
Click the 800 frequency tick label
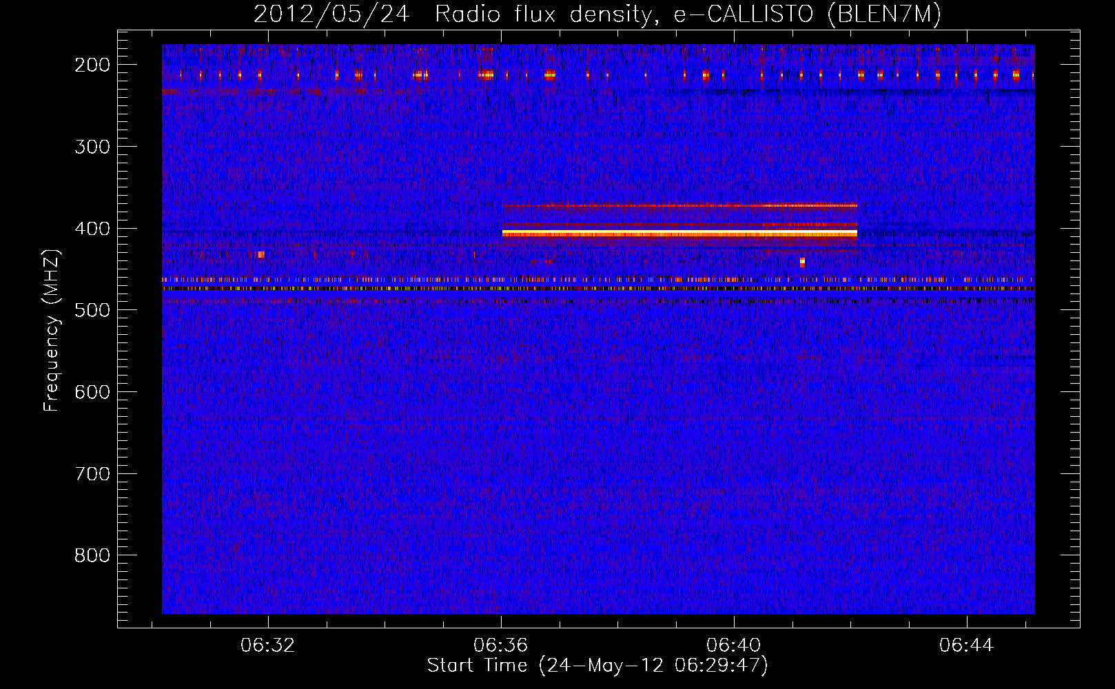pyautogui.click(x=92, y=555)
